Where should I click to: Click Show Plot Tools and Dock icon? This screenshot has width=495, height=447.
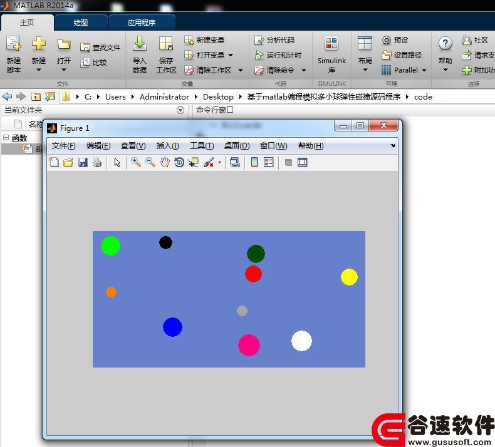[303, 162]
